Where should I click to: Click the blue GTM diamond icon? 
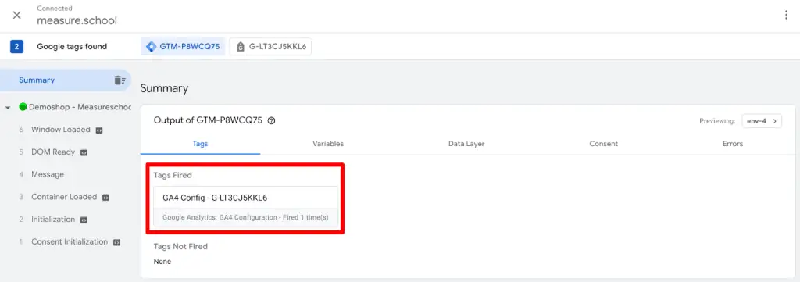(152, 46)
